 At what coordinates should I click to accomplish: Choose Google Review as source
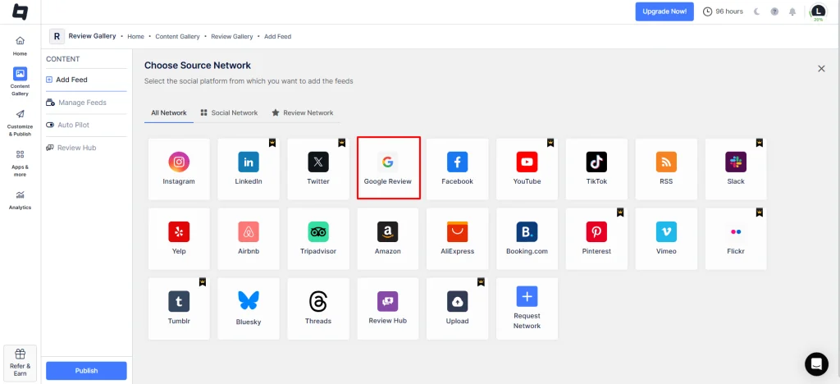click(388, 168)
